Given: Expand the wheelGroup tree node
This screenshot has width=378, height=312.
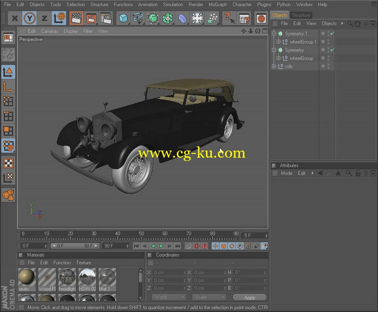Looking at the screenshot, I should tap(278, 58).
